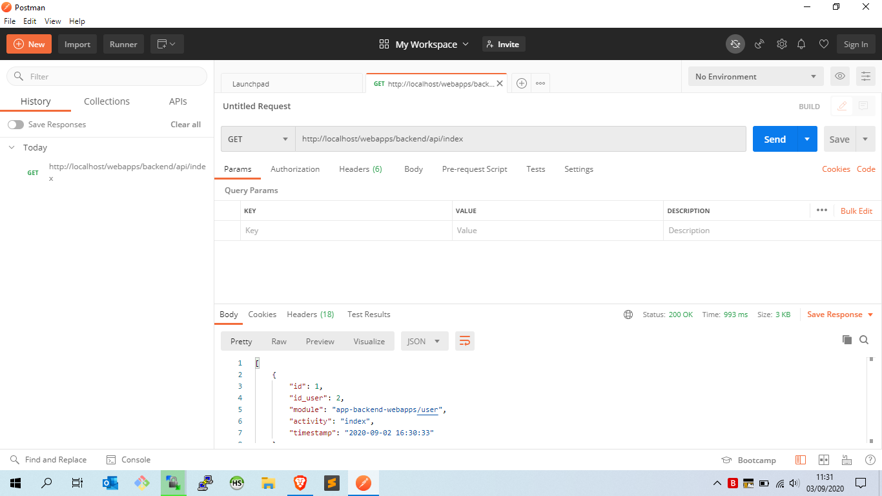
Task: Click into the request URL field
Action: 520,139
